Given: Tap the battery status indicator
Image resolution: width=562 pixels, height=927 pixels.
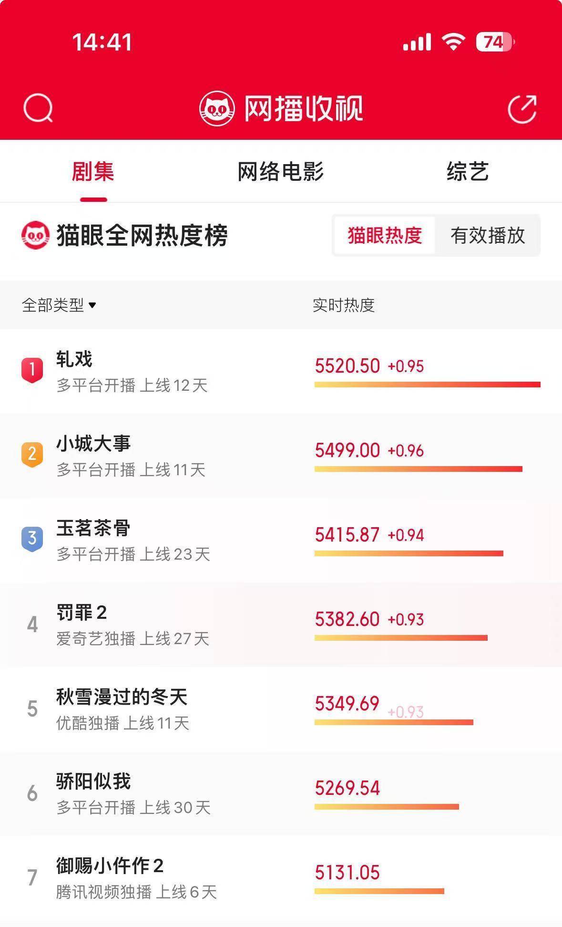Looking at the screenshot, I should (494, 42).
